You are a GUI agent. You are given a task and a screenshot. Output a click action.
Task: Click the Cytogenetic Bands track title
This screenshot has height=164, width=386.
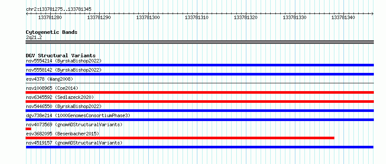52,32
